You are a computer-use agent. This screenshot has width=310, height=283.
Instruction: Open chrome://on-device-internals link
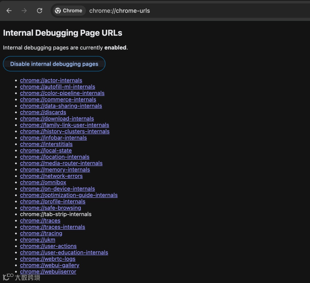pyautogui.click(x=57, y=189)
